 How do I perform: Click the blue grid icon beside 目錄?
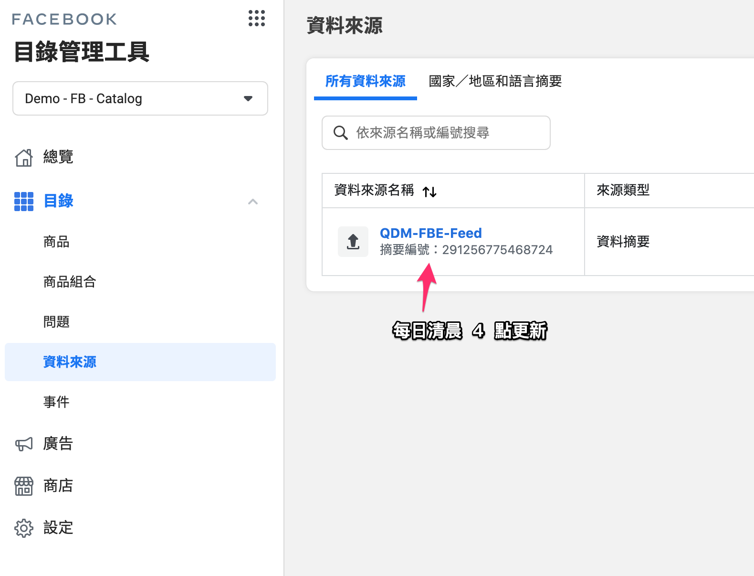point(24,202)
